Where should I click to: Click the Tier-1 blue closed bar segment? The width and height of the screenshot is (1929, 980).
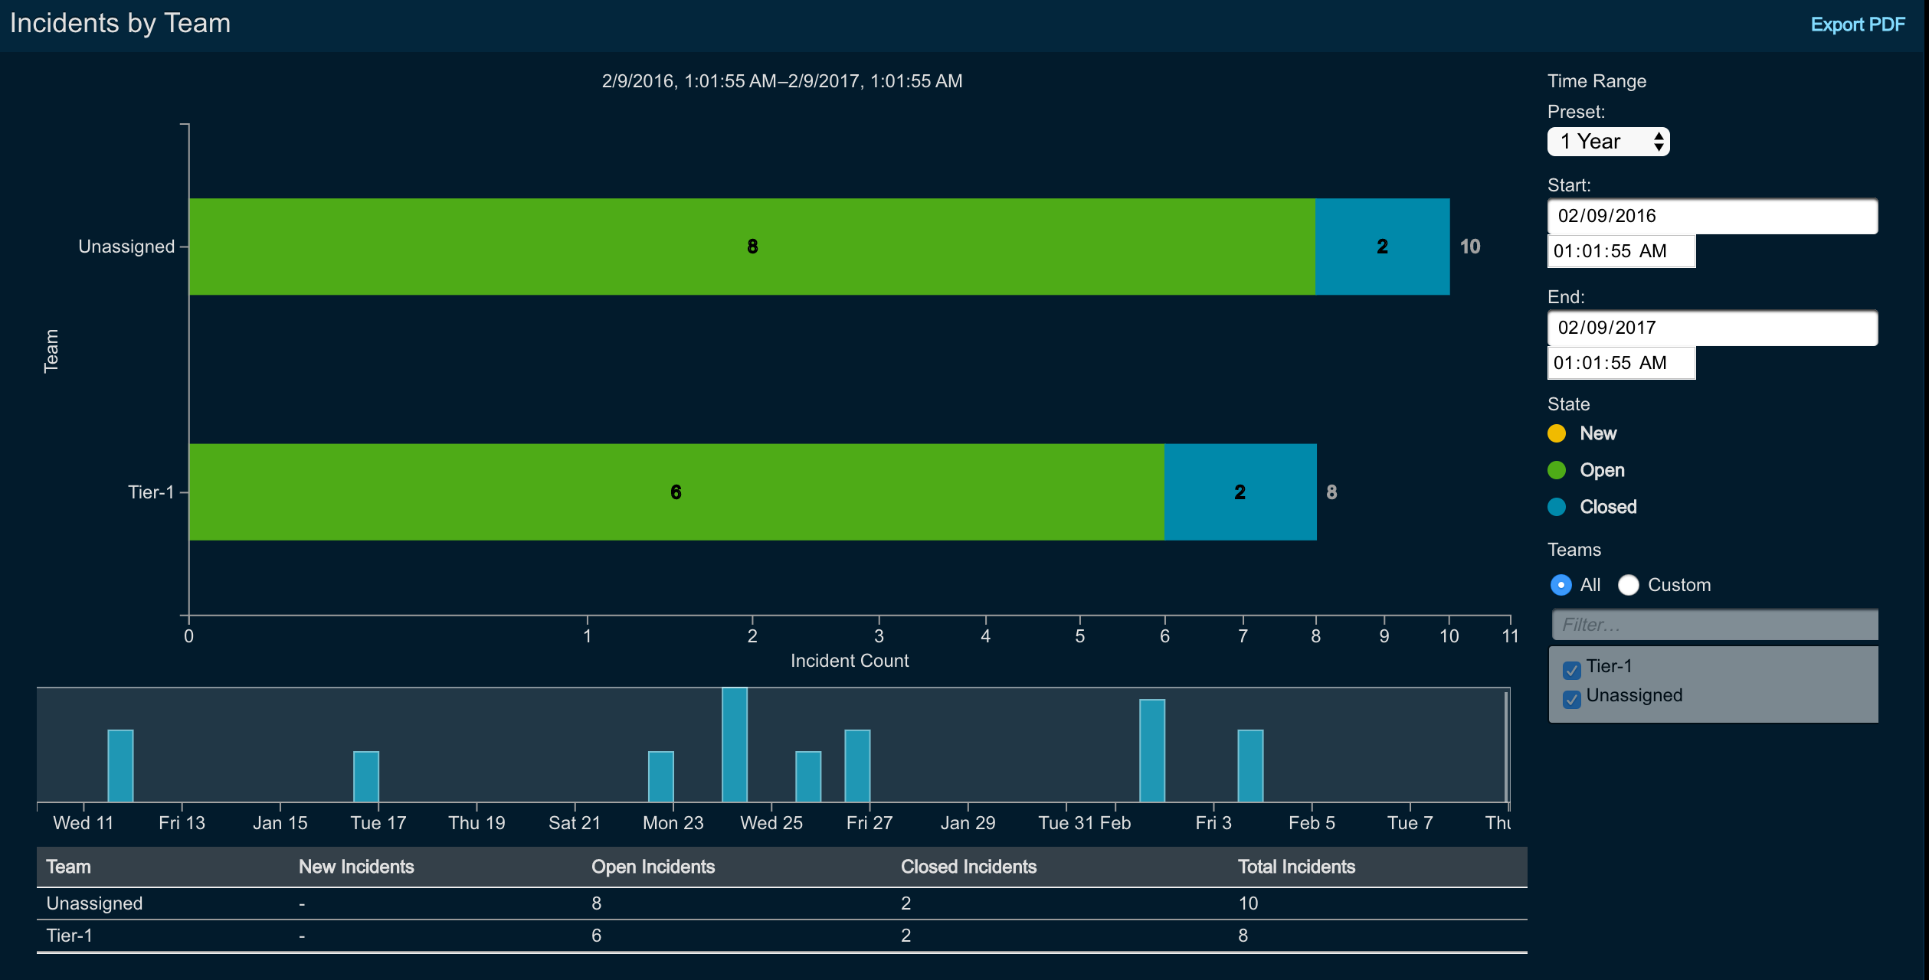tap(1240, 492)
